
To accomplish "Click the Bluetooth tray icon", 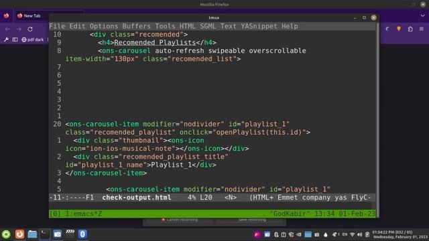I will click(x=276, y=234).
